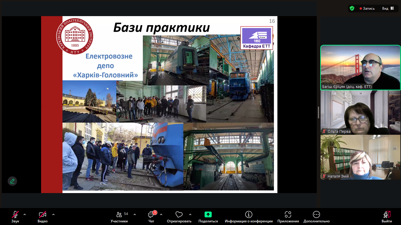The width and height of the screenshot is (401, 225).
Task: Click the green encryption shield icon
Action: tap(352, 8)
